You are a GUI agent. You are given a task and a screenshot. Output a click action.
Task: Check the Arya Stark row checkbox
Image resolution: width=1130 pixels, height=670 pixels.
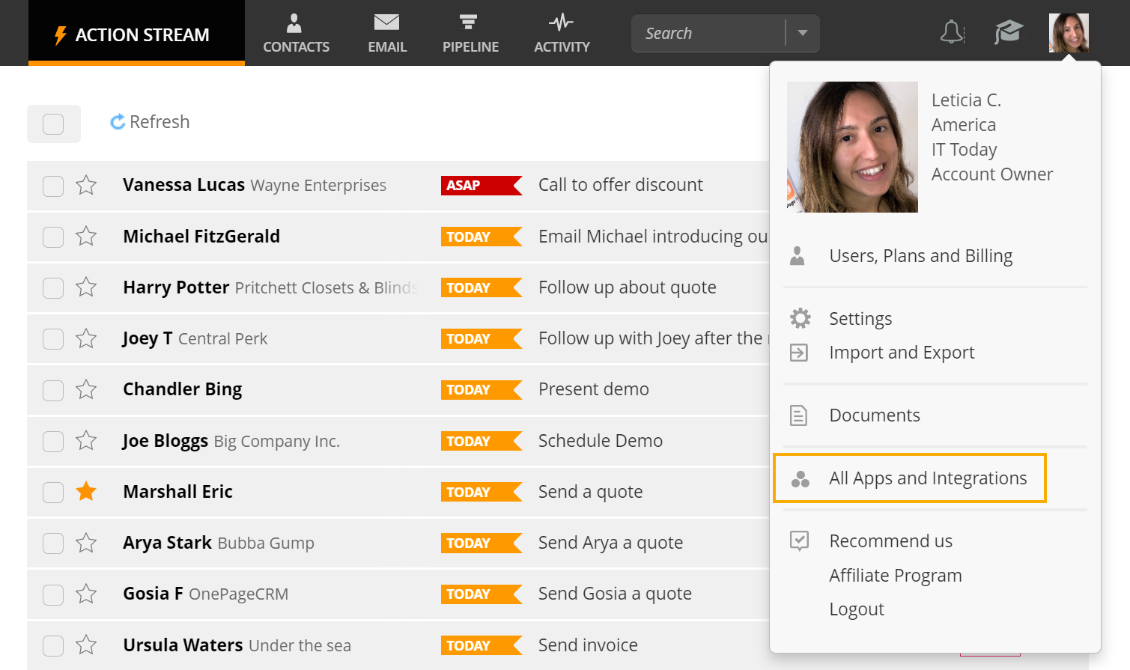click(x=53, y=543)
